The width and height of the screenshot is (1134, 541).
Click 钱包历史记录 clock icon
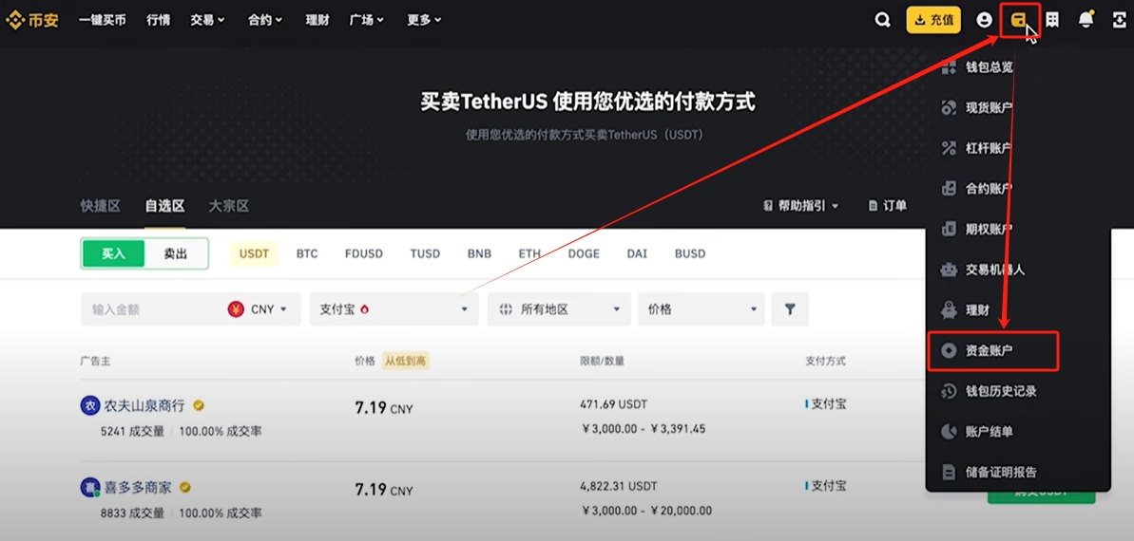(x=948, y=391)
